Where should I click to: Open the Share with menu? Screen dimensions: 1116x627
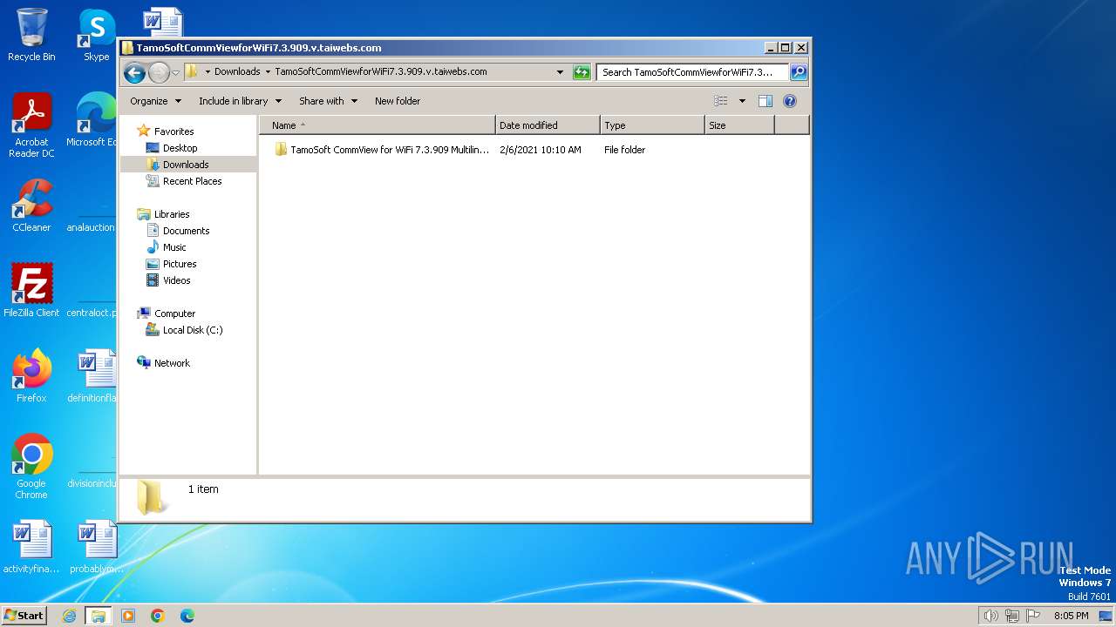[x=328, y=101]
